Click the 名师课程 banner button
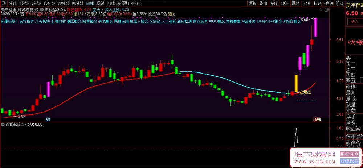Screen dimensions: 363x168 (349, 161)
